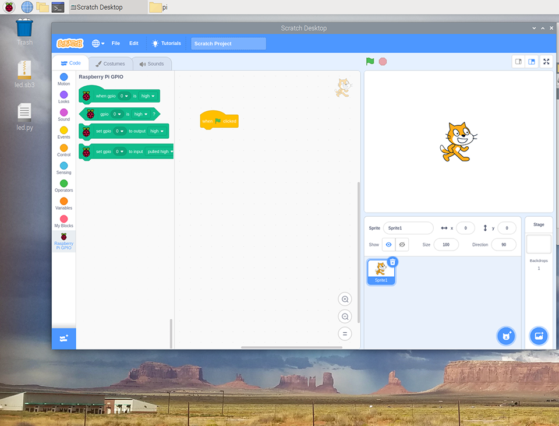Hide the sprite with crossed-eye icon
The height and width of the screenshot is (426, 559).
click(402, 245)
